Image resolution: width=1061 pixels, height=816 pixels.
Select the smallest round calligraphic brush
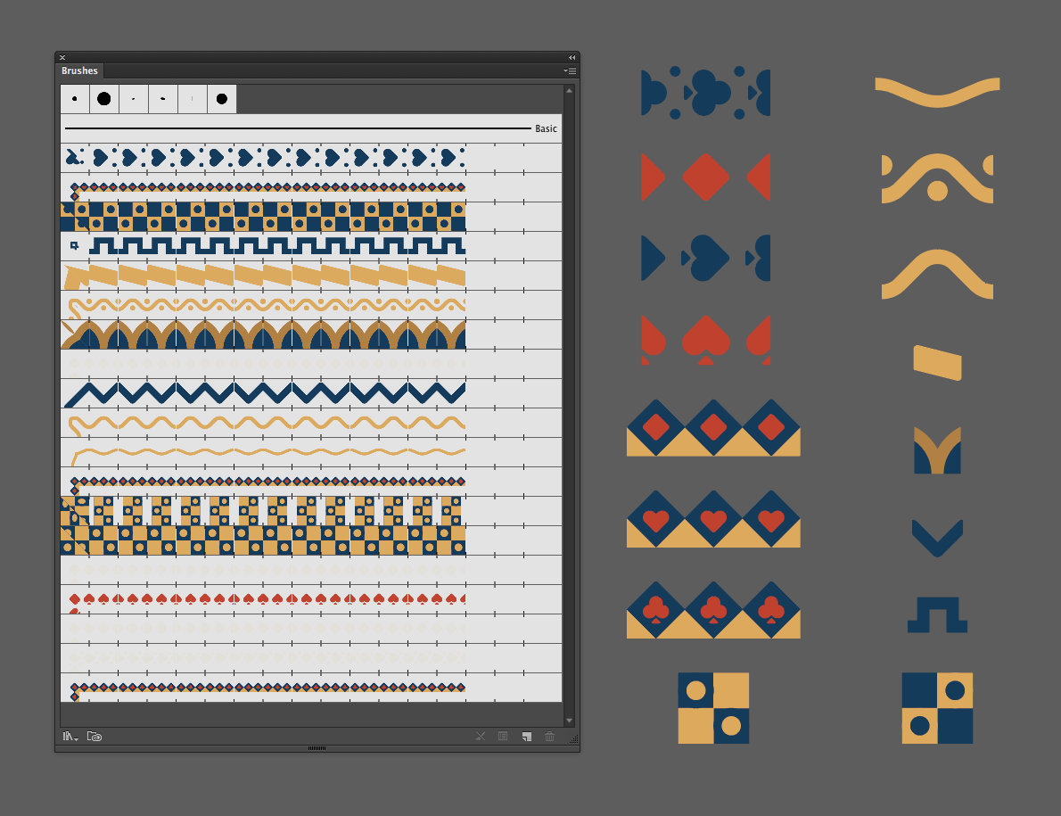[74, 99]
